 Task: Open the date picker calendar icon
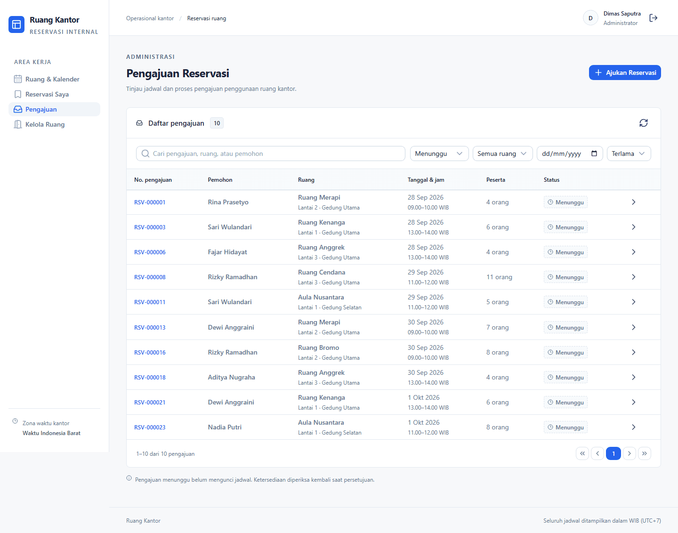click(x=594, y=153)
